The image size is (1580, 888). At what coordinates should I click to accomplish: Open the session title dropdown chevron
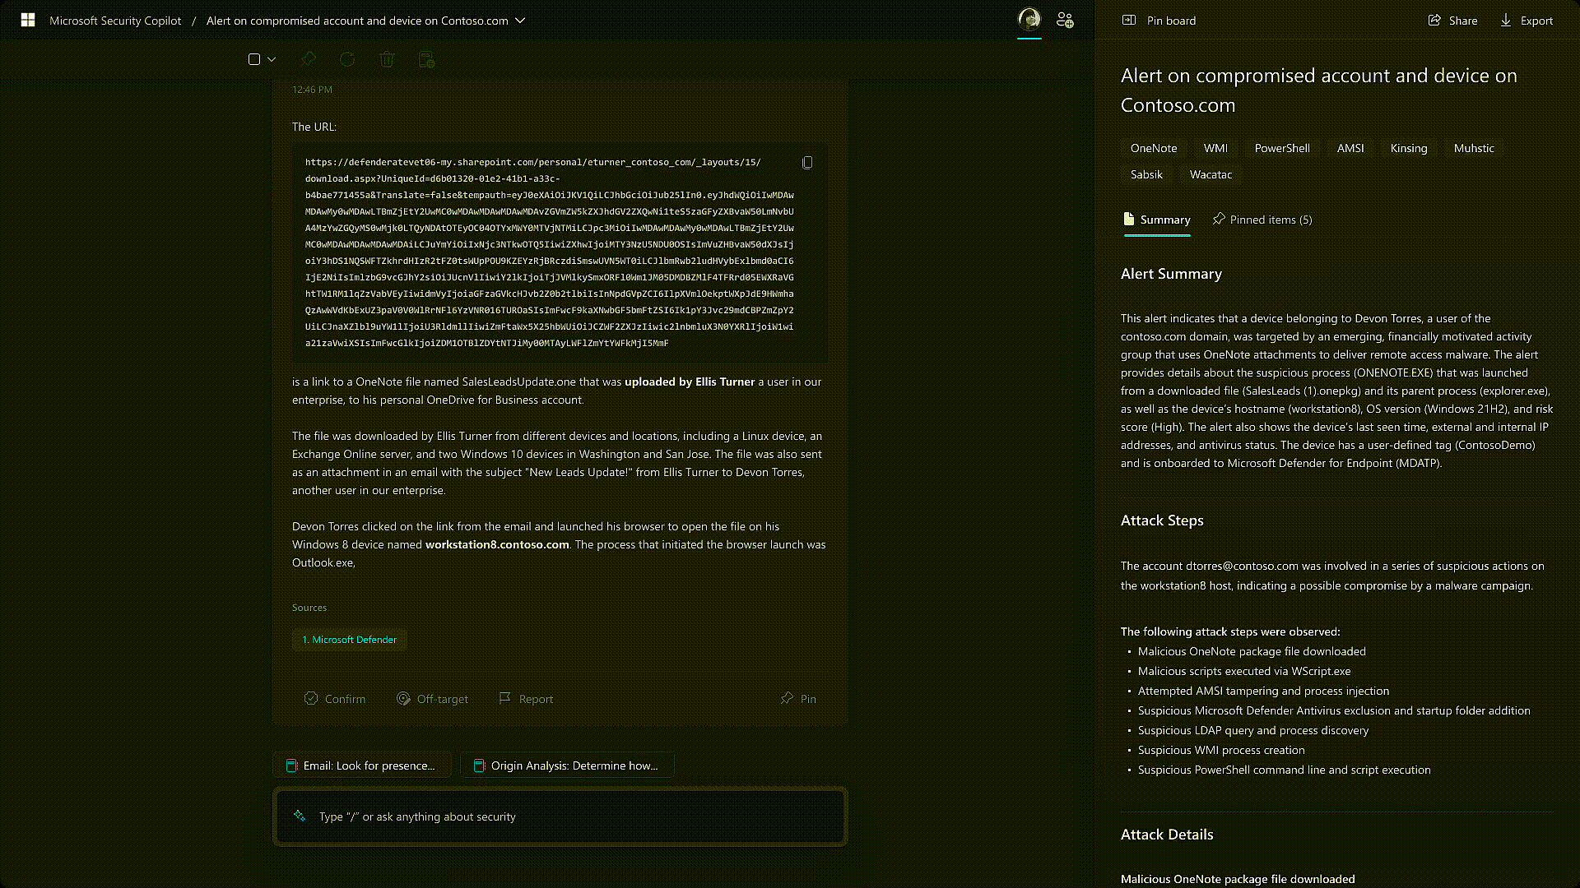click(520, 21)
